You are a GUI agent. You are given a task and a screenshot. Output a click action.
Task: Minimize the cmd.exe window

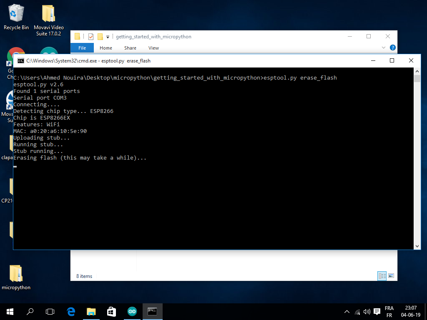tap(373, 60)
